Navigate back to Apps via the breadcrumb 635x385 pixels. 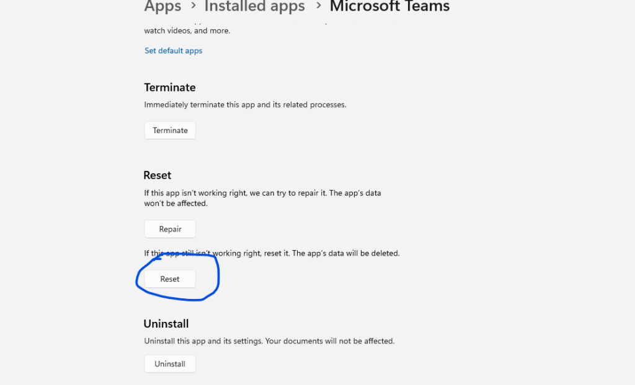[x=162, y=7]
